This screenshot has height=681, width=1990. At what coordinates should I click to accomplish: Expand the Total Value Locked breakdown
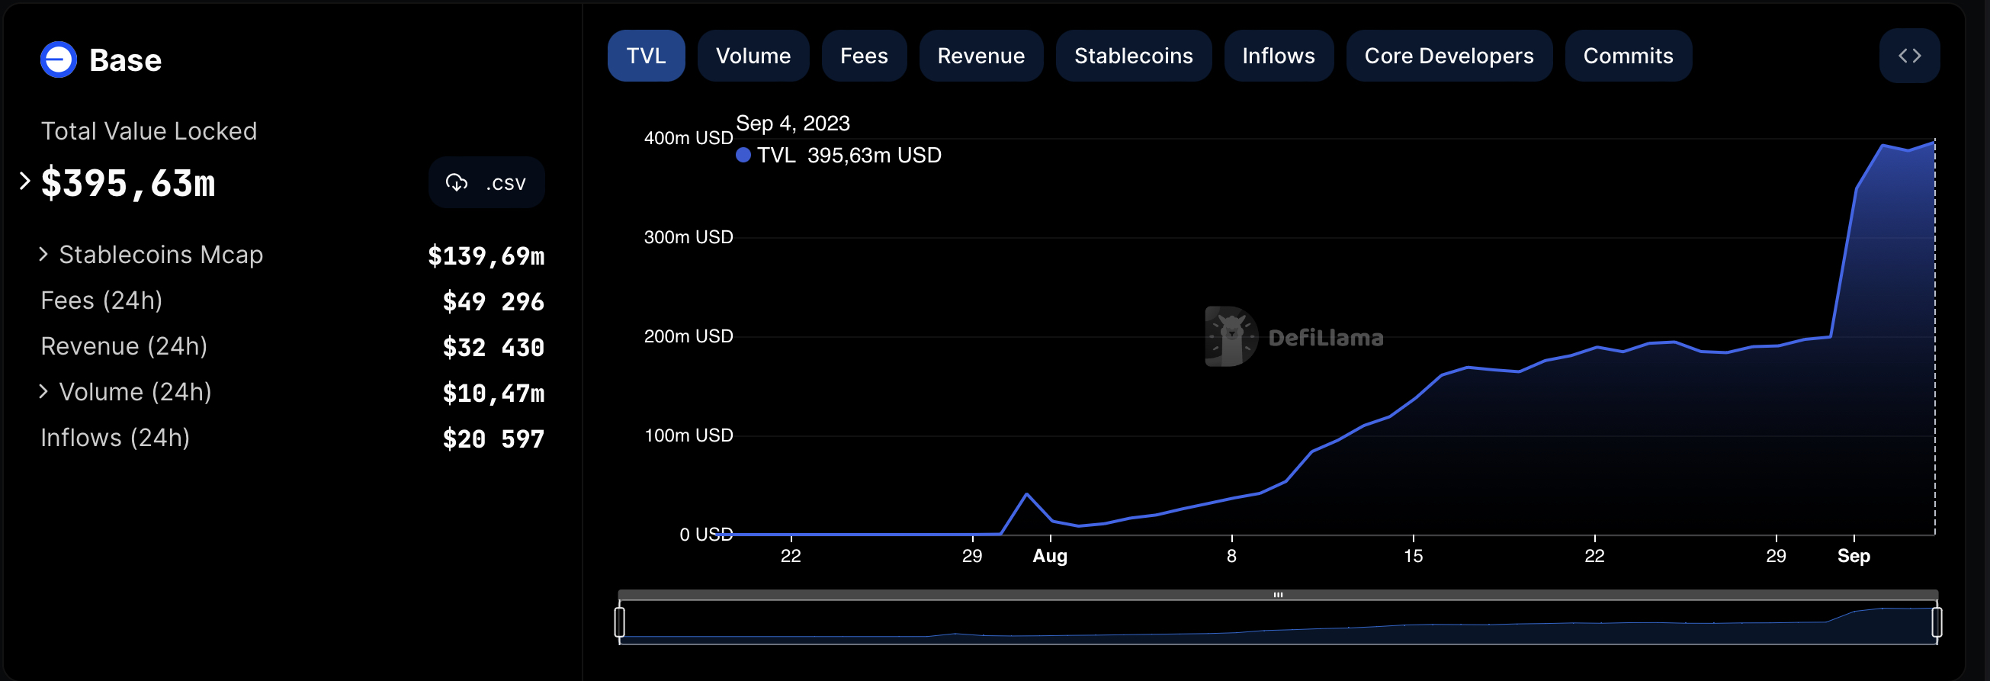[24, 181]
